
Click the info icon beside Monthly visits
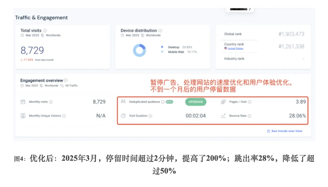point(51,102)
